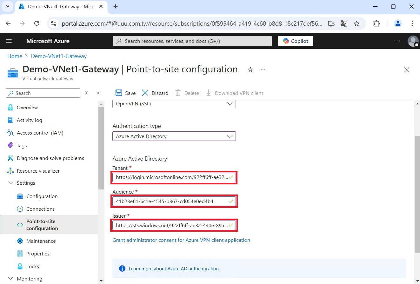The image size is (420, 284).
Task: Reload the page in browser
Action: coord(37,23)
